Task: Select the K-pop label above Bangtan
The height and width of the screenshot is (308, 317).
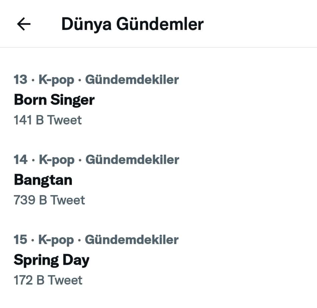Action: click(56, 160)
